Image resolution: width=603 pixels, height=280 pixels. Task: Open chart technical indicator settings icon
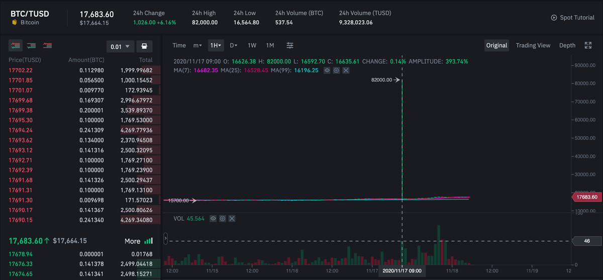(290, 45)
